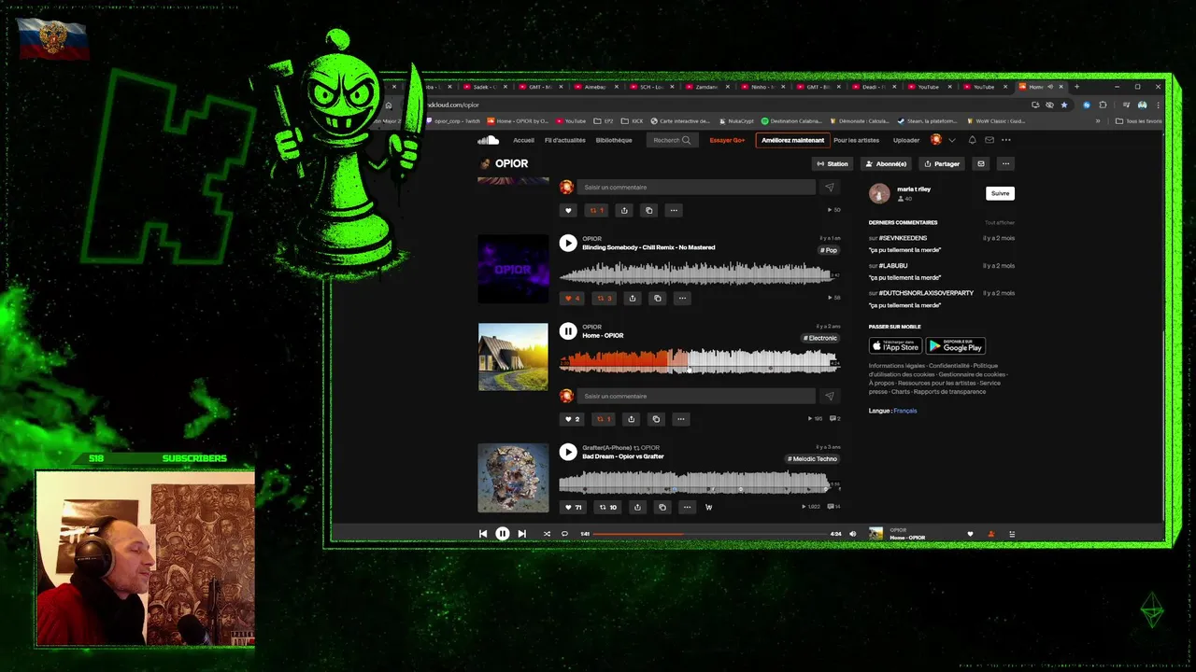Click the follow-artist icon in player bar
The height and width of the screenshot is (672, 1196).
tap(991, 534)
